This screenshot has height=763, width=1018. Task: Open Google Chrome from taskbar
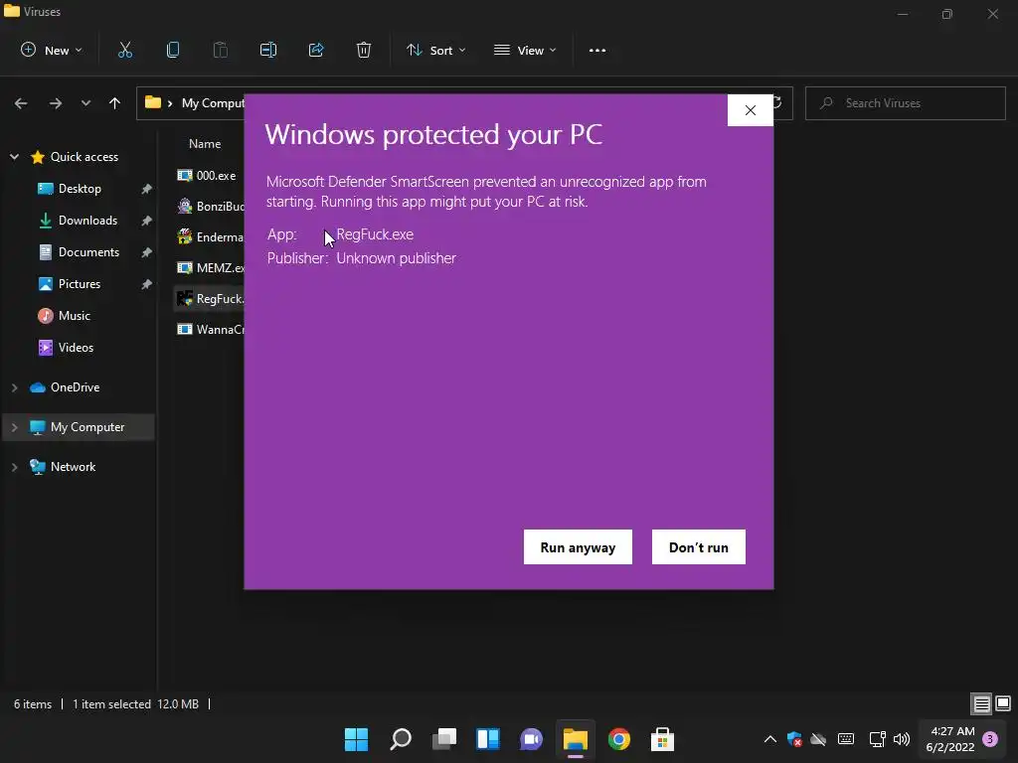pos(618,739)
